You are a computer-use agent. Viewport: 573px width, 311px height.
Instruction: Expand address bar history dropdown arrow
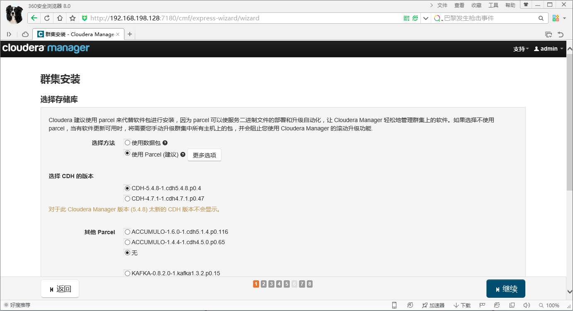click(x=425, y=18)
